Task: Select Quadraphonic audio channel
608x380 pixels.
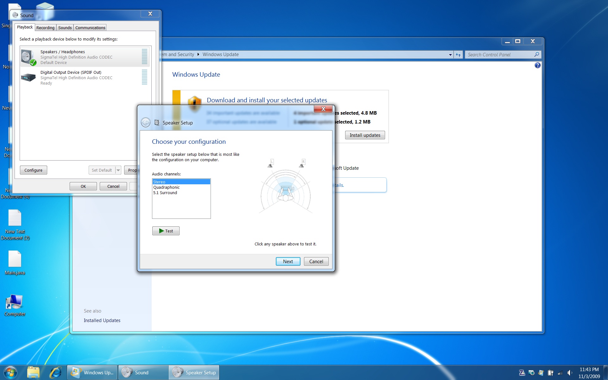Action: click(181, 187)
